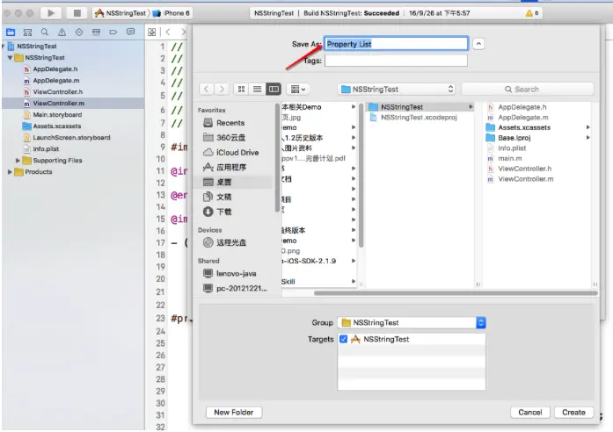Click the horizontal scrollbar in file browser
The image size is (613, 432).
(x=456, y=292)
